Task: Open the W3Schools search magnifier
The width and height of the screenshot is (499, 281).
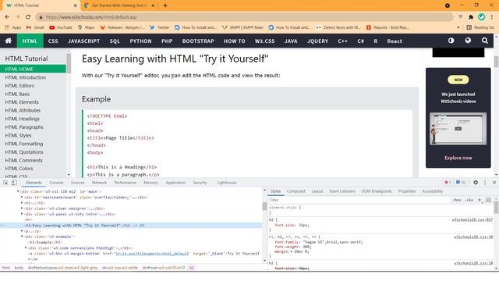Action: click(485, 41)
